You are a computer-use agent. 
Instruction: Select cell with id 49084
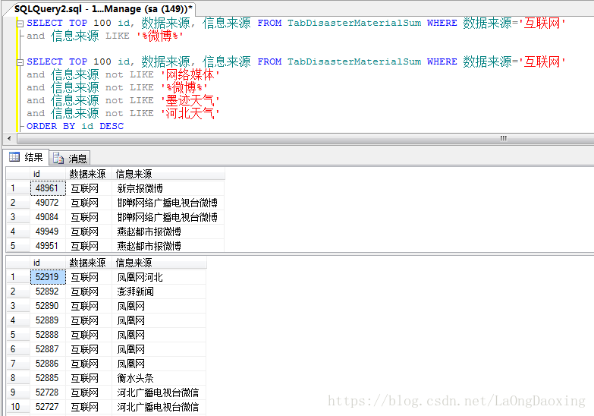click(48, 217)
